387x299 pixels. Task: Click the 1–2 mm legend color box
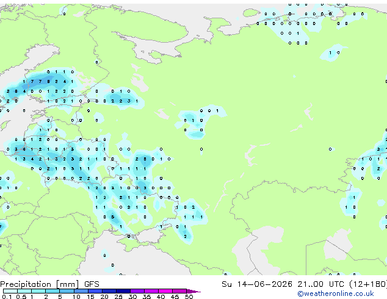click(38, 291)
